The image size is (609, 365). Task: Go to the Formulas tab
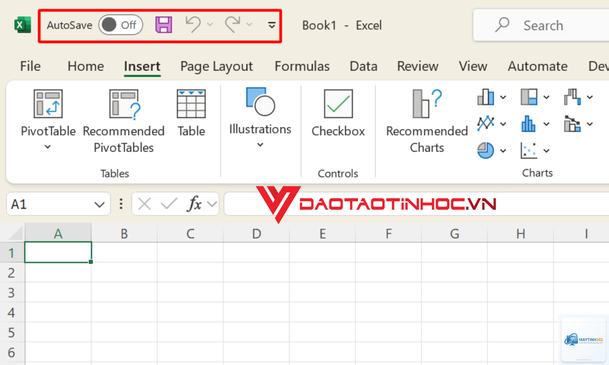point(302,66)
